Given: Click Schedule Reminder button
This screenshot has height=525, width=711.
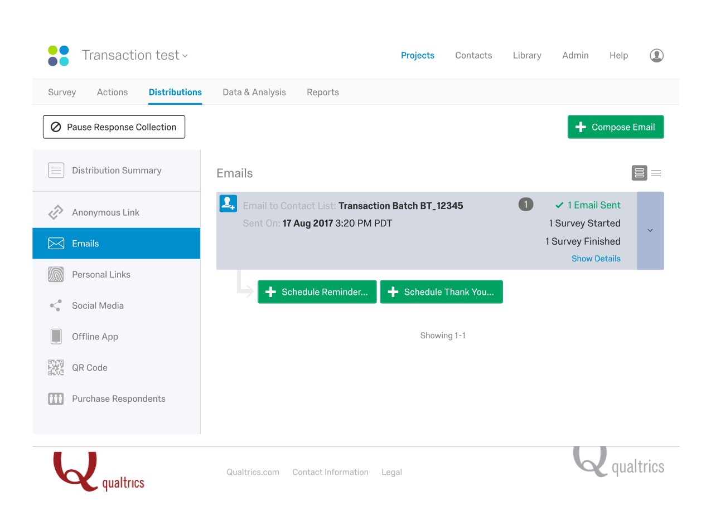Looking at the screenshot, I should point(317,292).
